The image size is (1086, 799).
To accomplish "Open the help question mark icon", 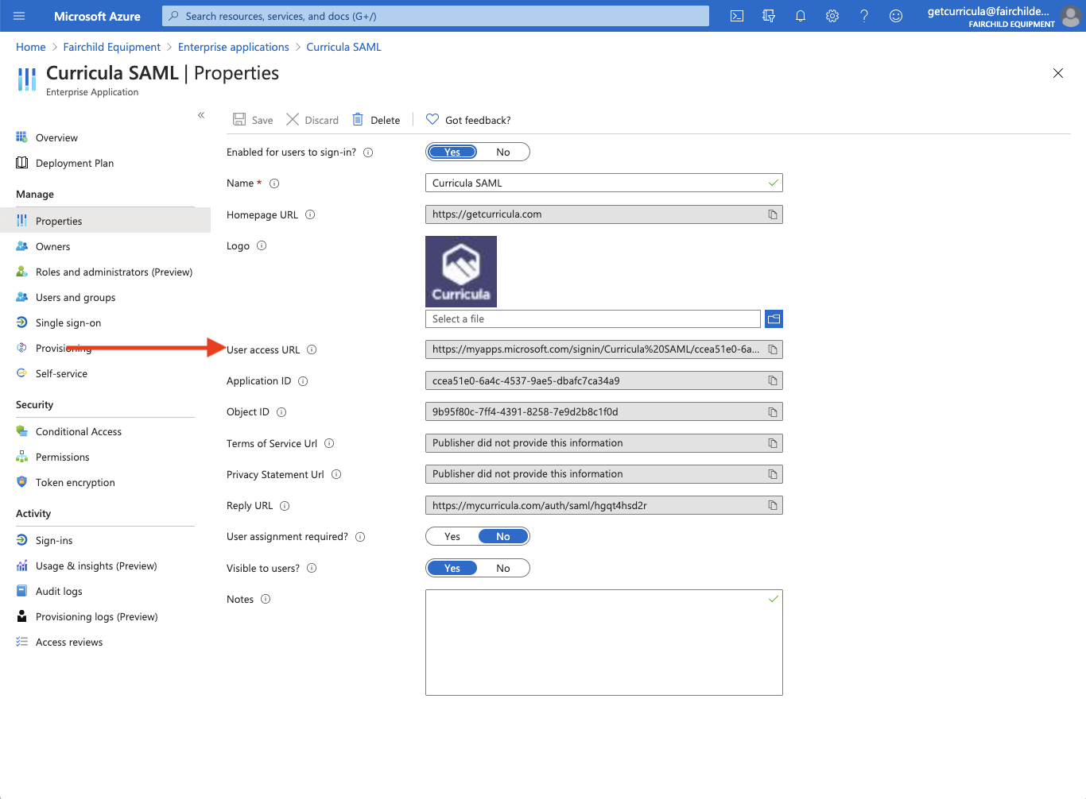I will [x=864, y=16].
